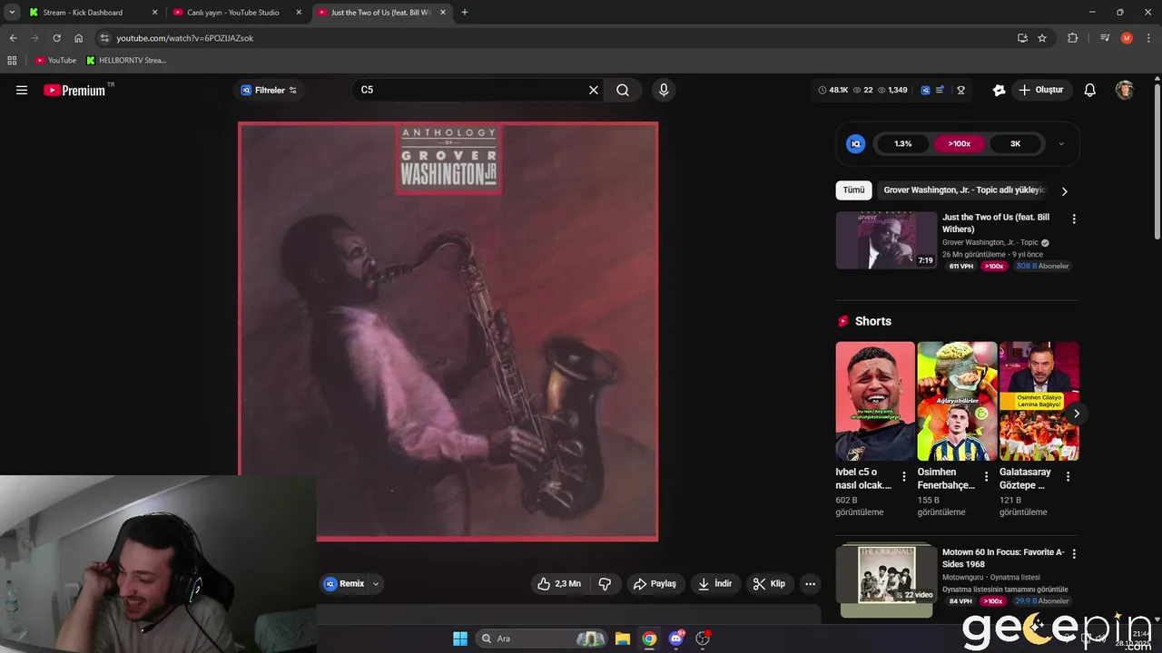Open options for Motown 60 playlist
The width and height of the screenshot is (1162, 653).
pos(1074,553)
